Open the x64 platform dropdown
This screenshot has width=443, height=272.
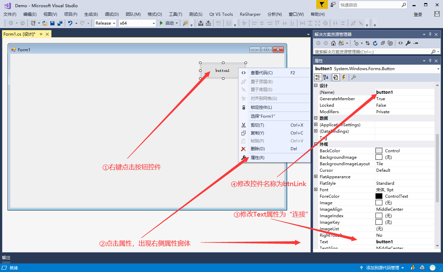coord(137,23)
